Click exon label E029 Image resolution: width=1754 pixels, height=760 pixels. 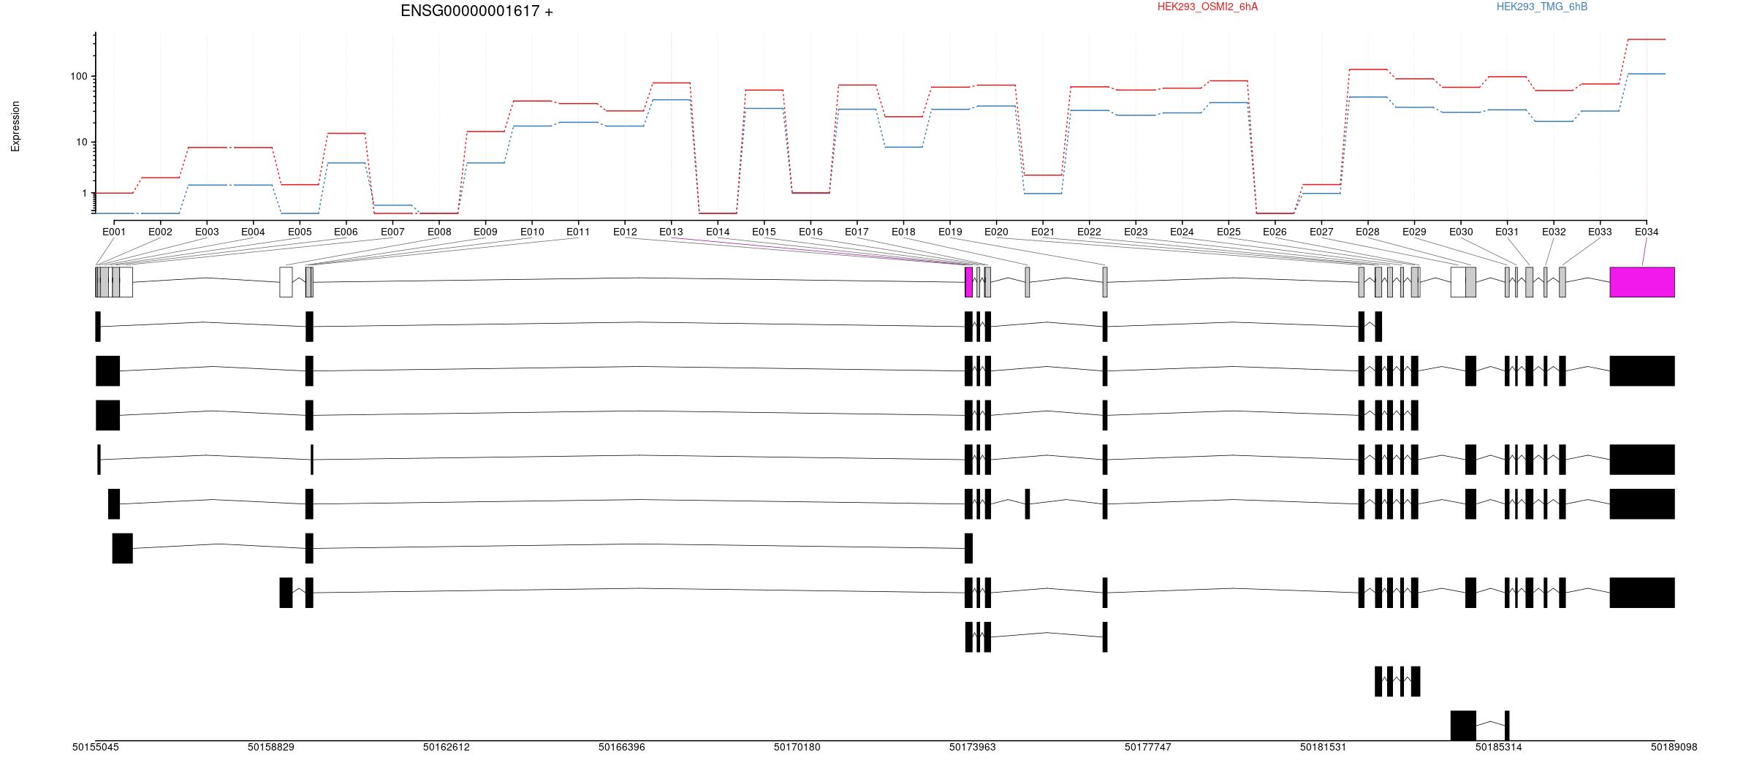pyautogui.click(x=1414, y=232)
